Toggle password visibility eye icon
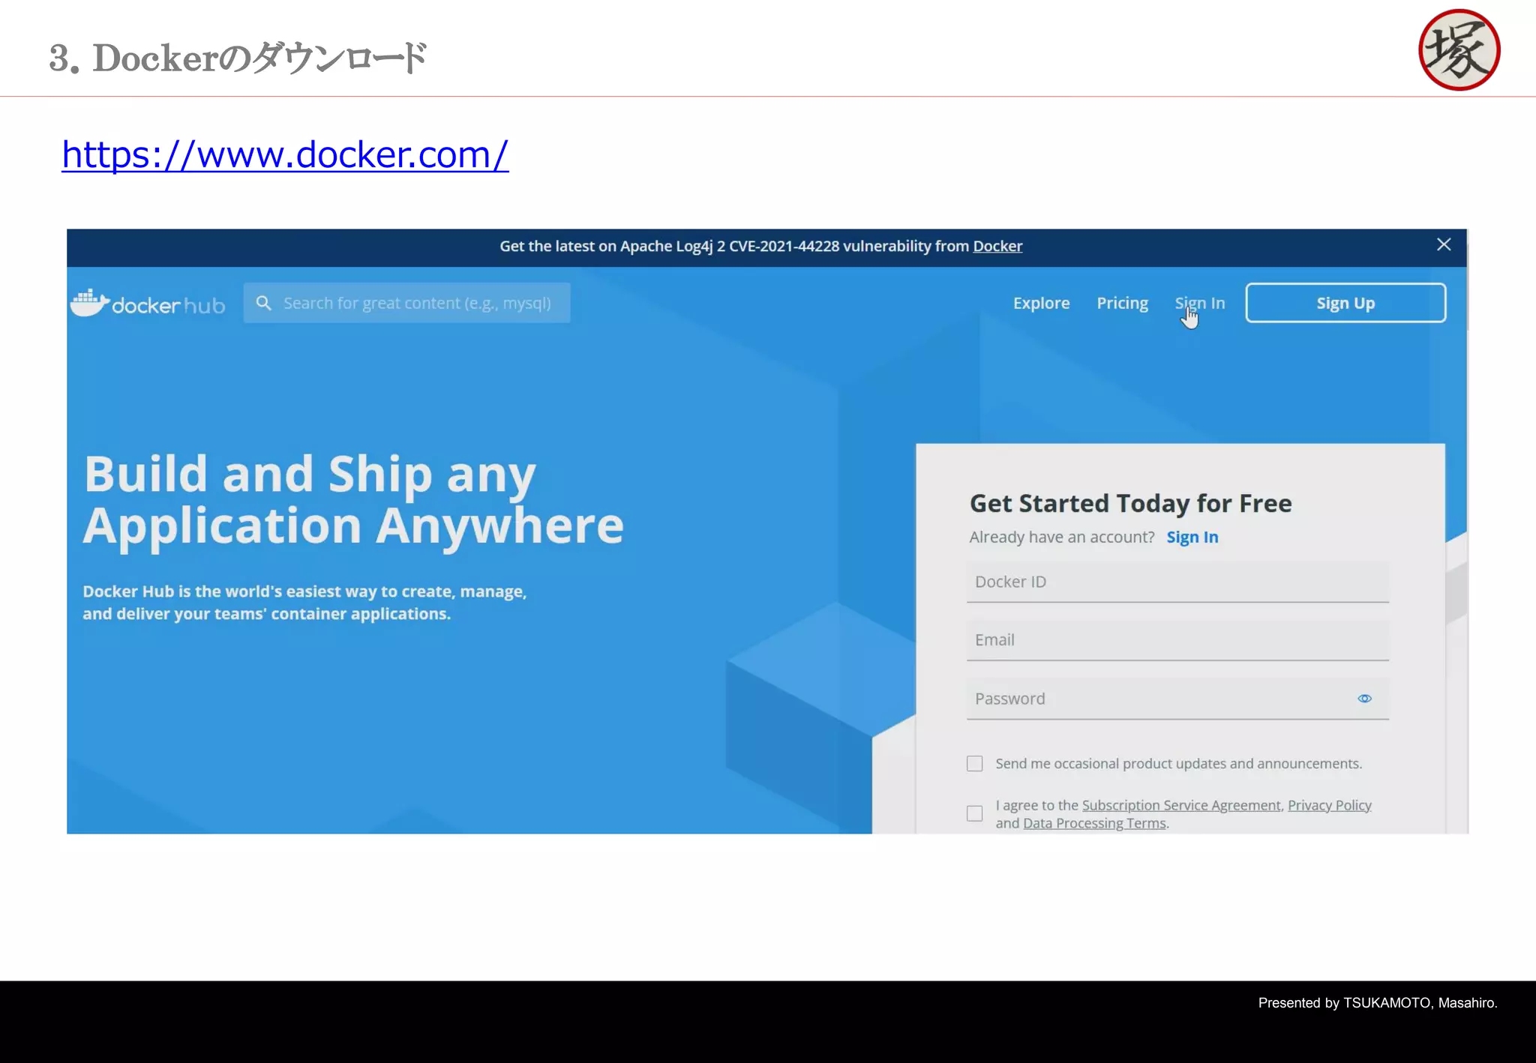Screen dimensions: 1536x1063 (x=1364, y=699)
